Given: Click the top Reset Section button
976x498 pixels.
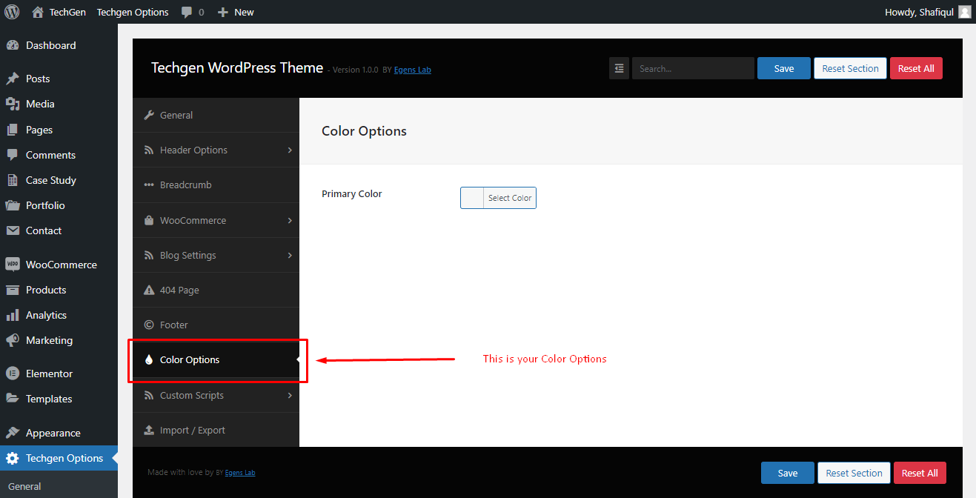Looking at the screenshot, I should (x=850, y=68).
